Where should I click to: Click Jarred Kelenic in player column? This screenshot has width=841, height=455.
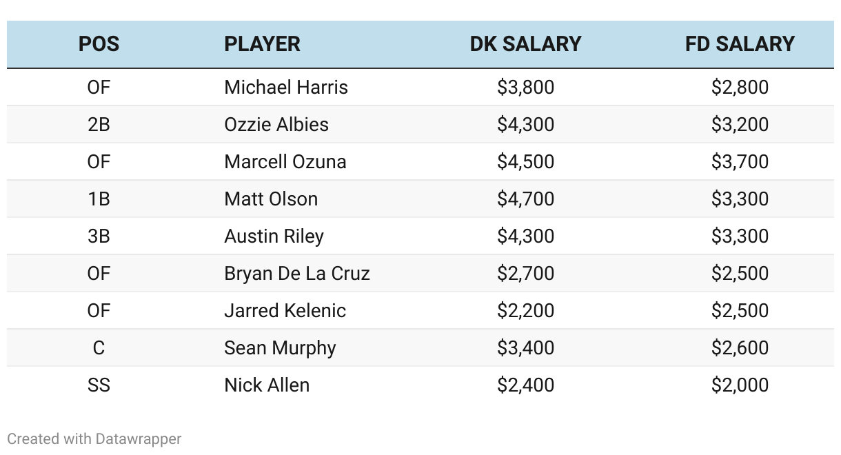[x=285, y=310]
